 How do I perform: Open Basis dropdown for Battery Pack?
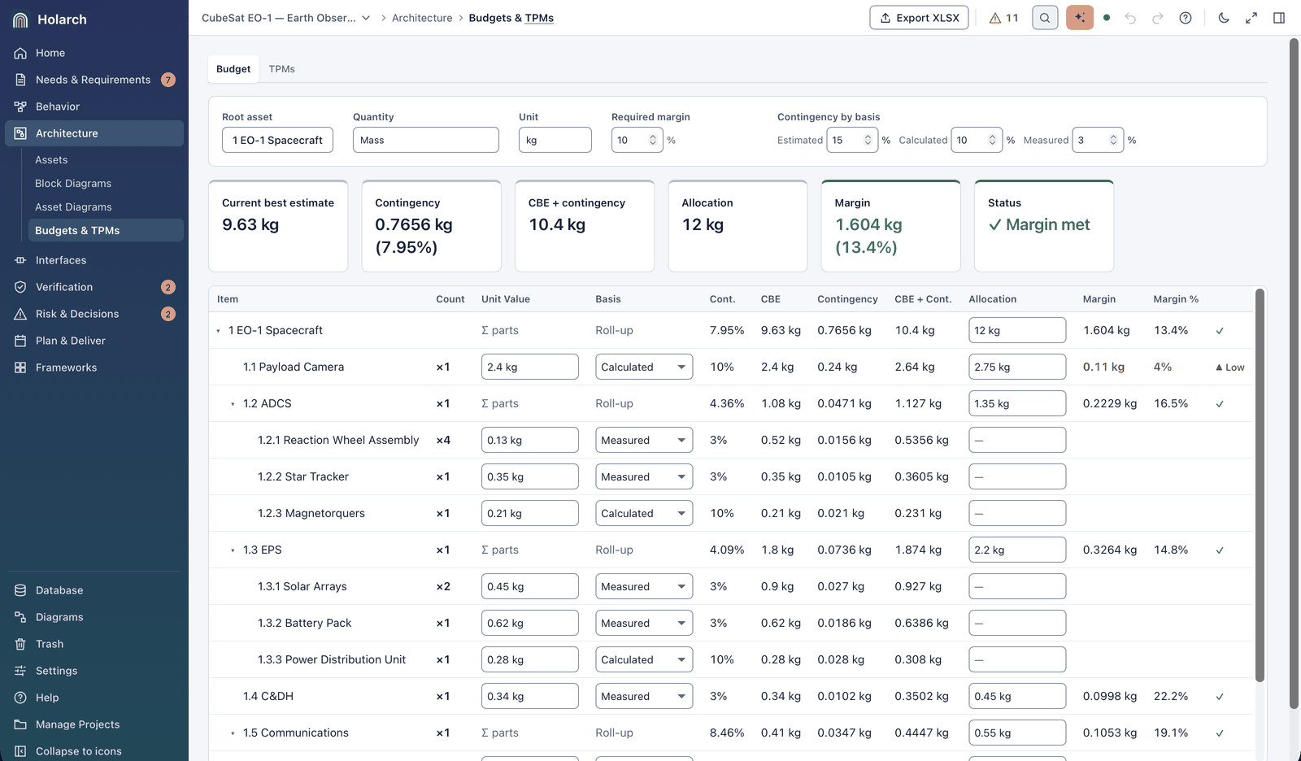(x=644, y=623)
